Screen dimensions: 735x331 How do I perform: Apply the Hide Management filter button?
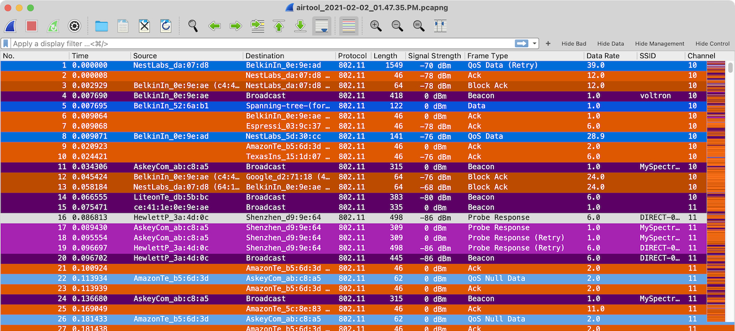point(659,43)
